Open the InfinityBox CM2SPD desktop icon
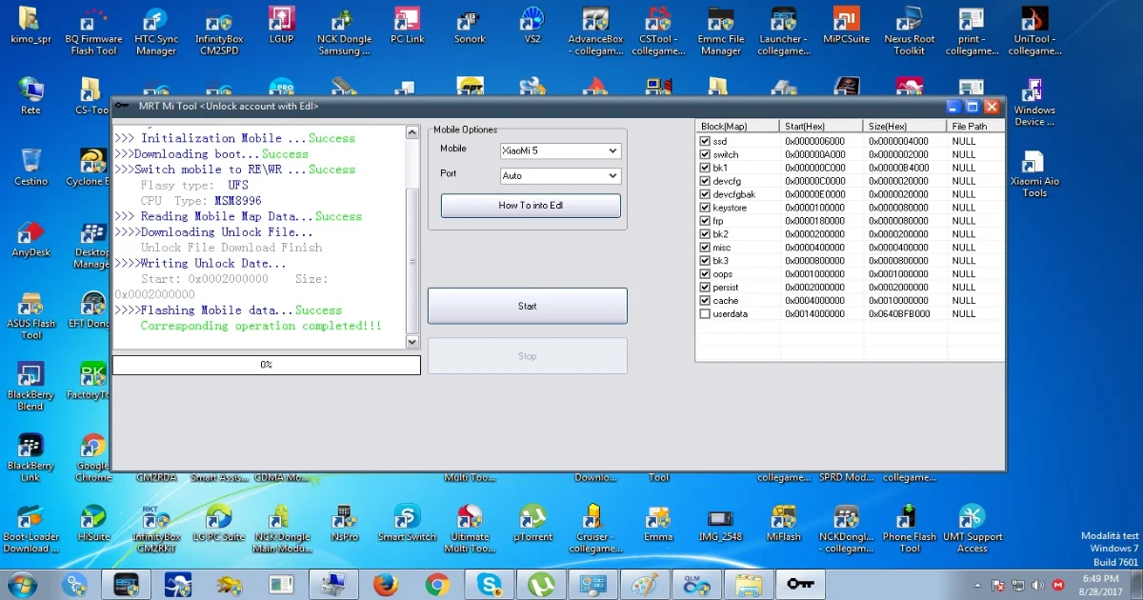The height and width of the screenshot is (600, 1143). point(219,30)
